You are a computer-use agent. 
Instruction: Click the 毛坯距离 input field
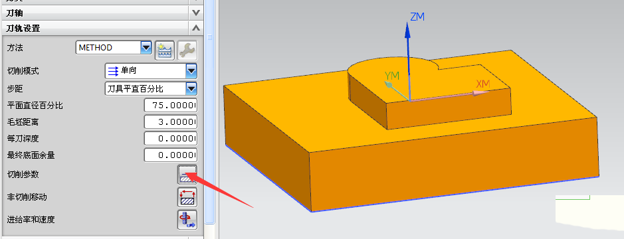pos(171,121)
